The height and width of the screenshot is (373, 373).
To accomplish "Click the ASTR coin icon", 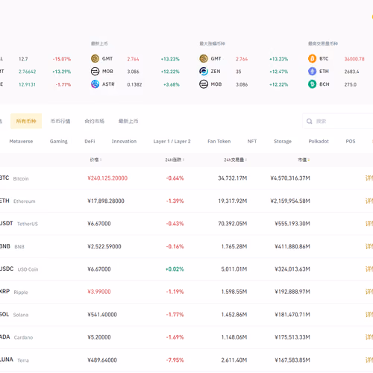I will pos(95,84).
